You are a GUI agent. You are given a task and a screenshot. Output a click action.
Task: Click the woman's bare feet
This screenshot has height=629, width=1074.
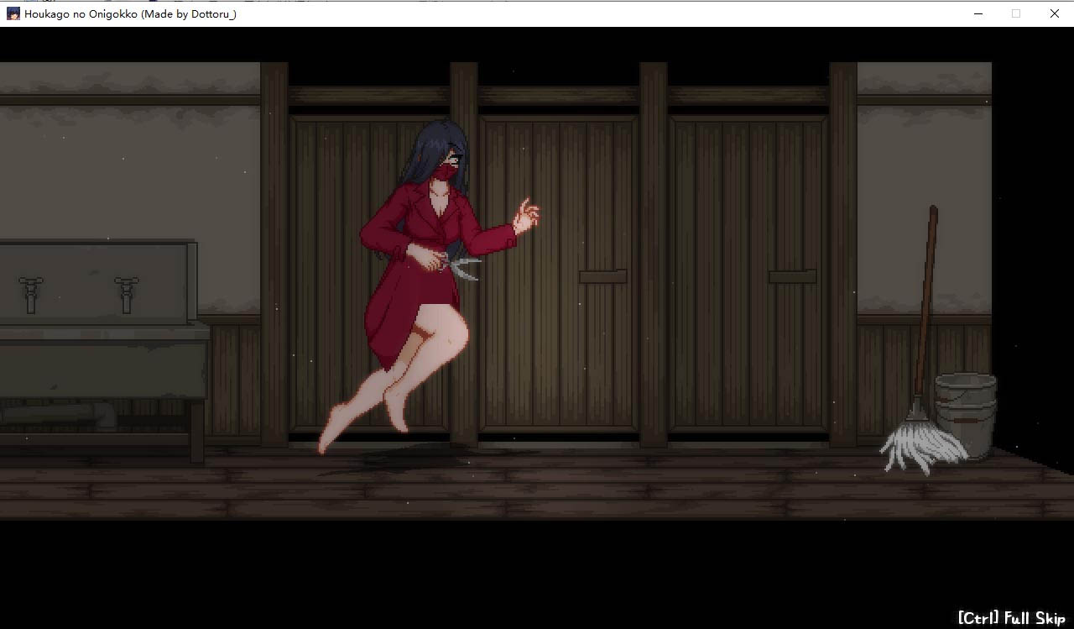click(x=336, y=430)
